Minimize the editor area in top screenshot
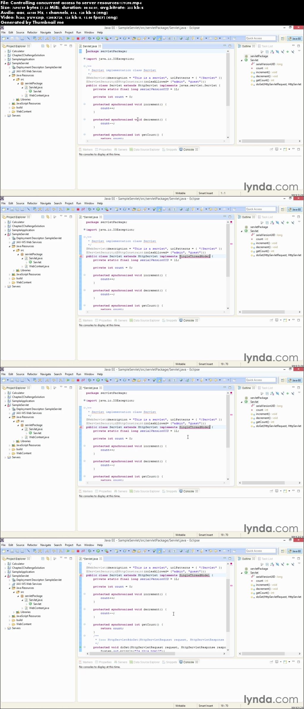Screen dimensions: 304x709 pyautogui.click(x=224, y=46)
